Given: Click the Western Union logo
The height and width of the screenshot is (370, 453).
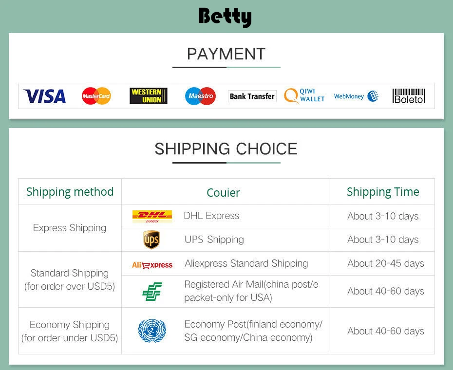Looking at the screenshot, I should click(149, 96).
